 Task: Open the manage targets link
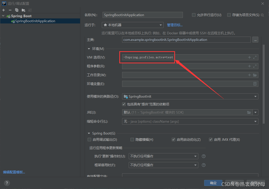(175, 25)
